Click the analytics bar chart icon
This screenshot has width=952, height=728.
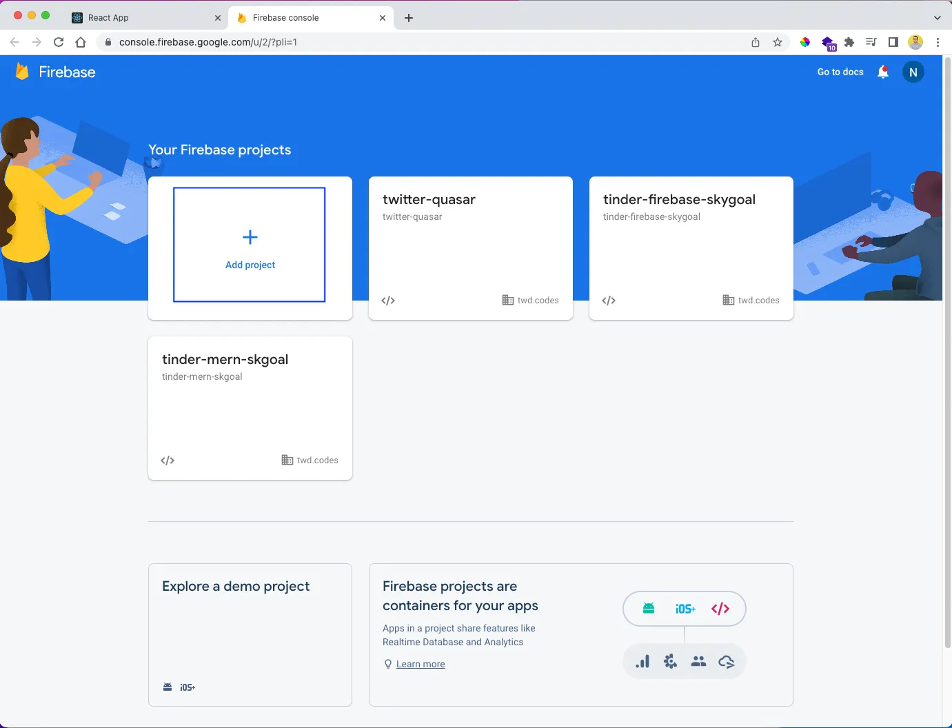[642, 662]
